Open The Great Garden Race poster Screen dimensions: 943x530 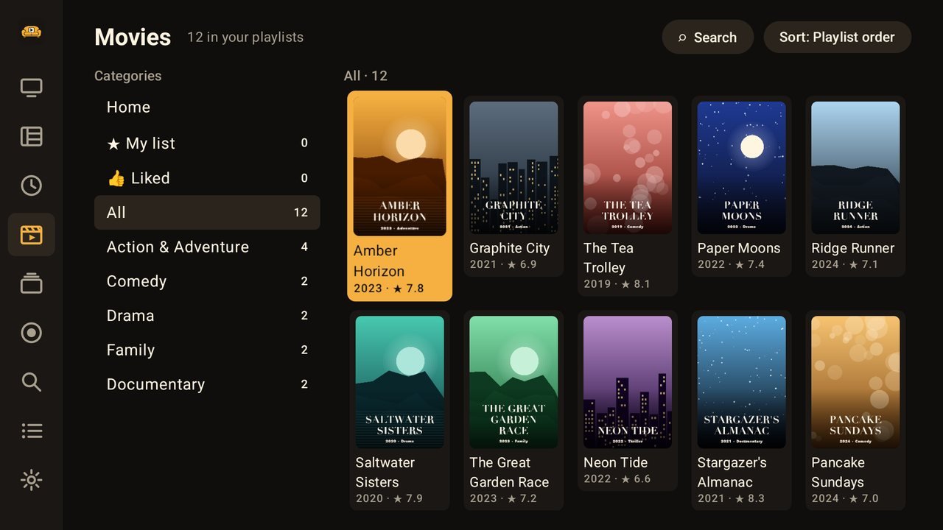pyautogui.click(x=513, y=382)
